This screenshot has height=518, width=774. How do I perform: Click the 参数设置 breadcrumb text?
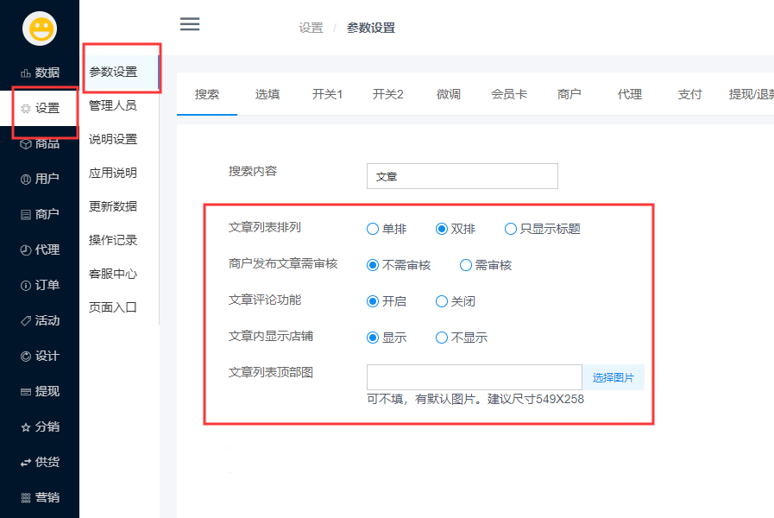coord(371,28)
